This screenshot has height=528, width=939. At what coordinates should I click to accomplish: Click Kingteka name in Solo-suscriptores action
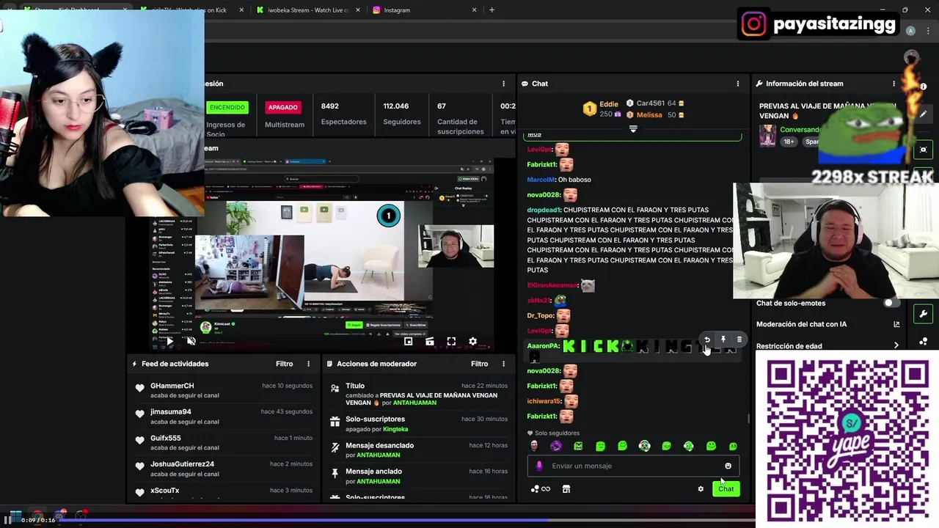coord(395,429)
